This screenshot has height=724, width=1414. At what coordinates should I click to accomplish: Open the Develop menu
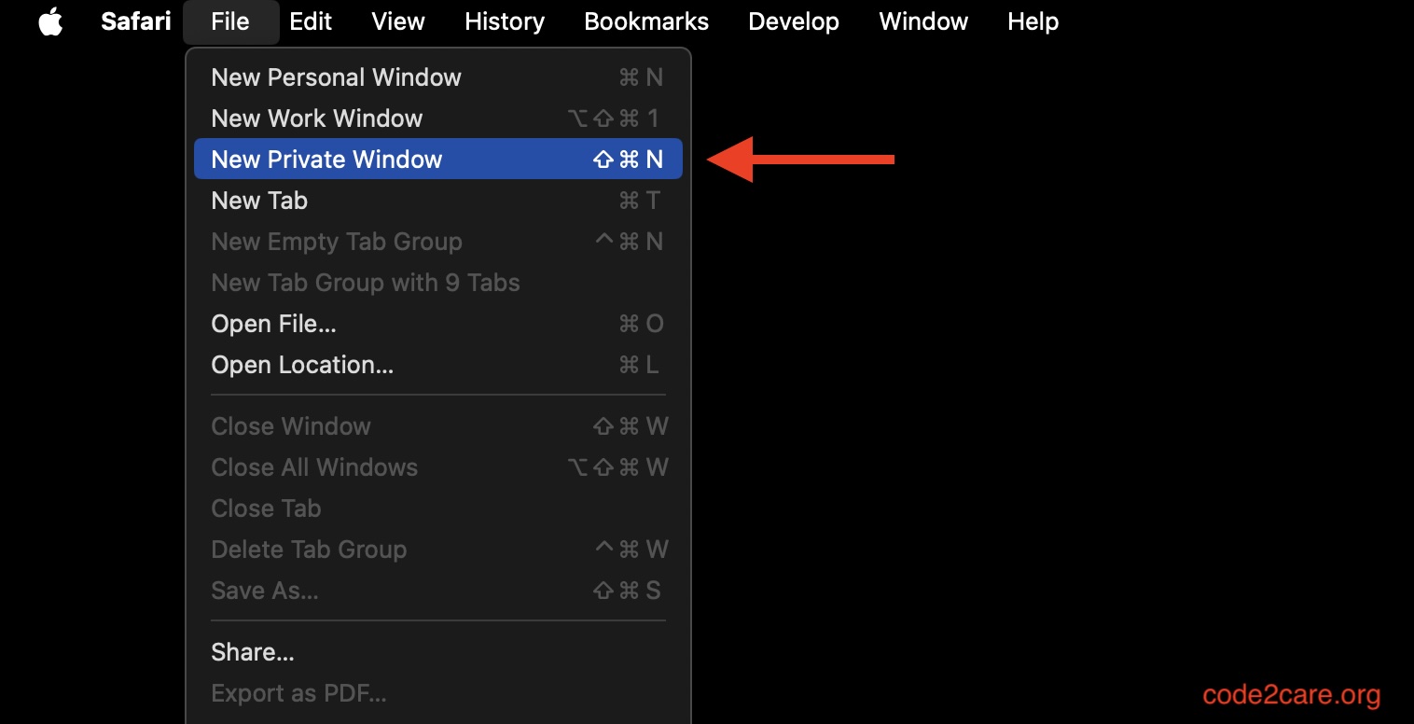[793, 21]
